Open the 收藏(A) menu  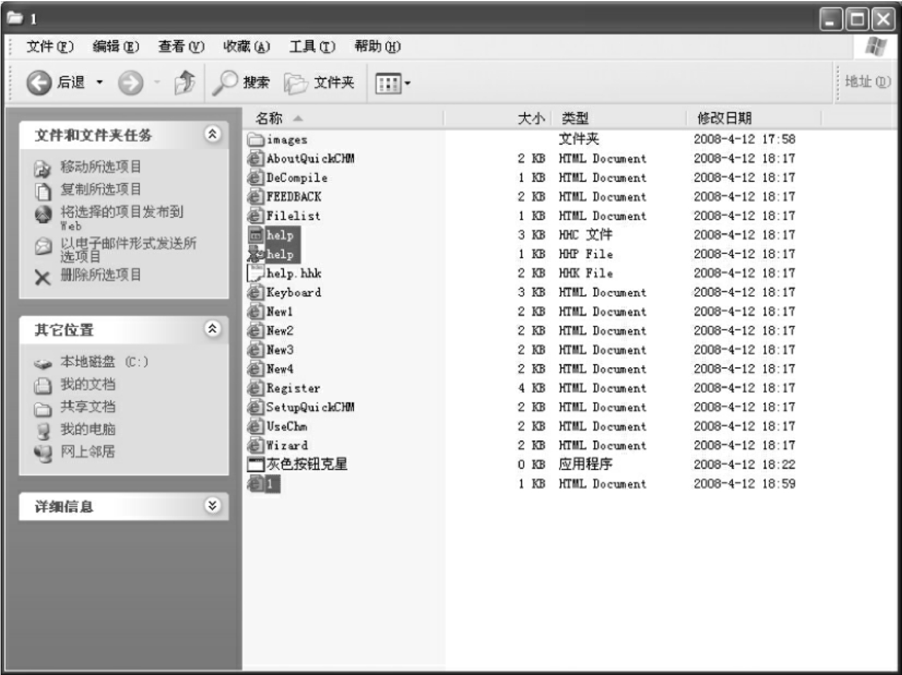pos(247,47)
